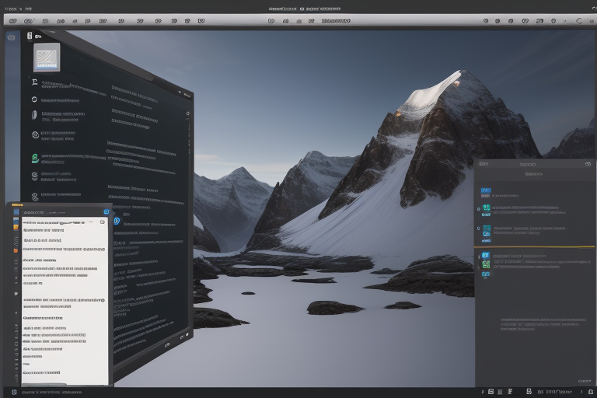Click the round icon at the left sidebar top
The width and height of the screenshot is (597, 398).
point(11,37)
